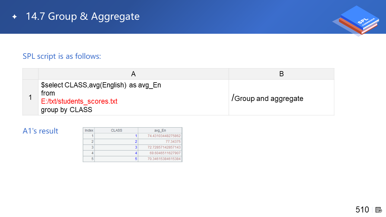Select the 74.43103448275862 result cell
Image resolution: width=386 pixels, height=217 pixels.
click(164, 136)
